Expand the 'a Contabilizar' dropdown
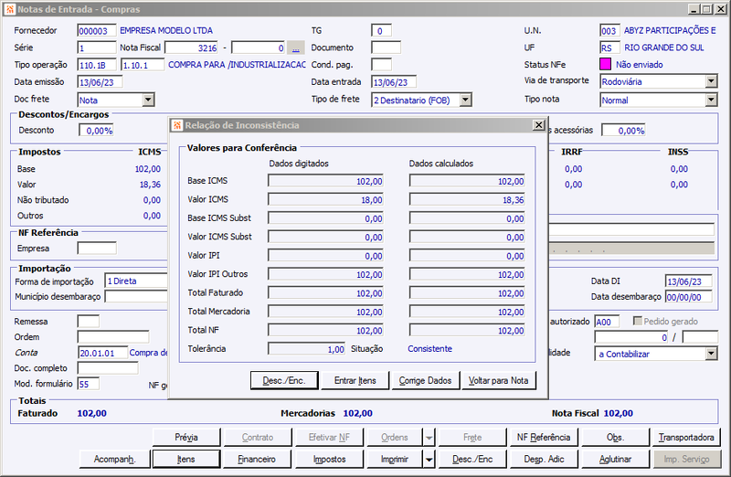 click(711, 354)
